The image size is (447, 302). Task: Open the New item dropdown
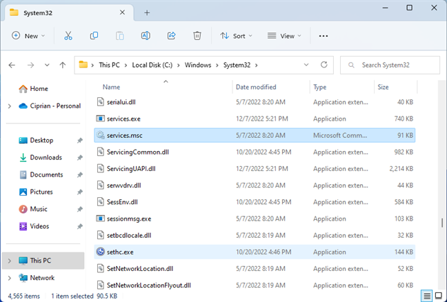[28, 36]
